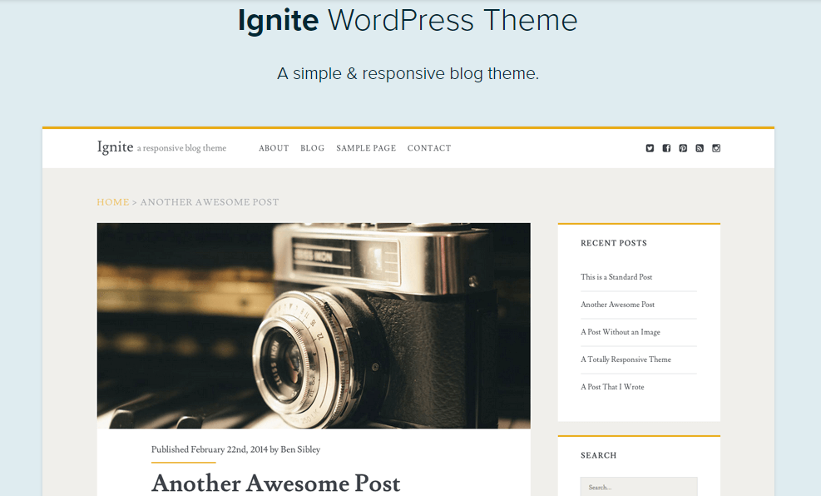Click the 'a responsive blog theme' tagline
This screenshot has width=821, height=496.
pyautogui.click(x=181, y=148)
